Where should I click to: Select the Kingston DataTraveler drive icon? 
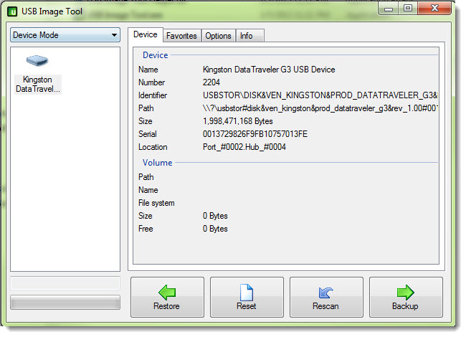click(37, 61)
